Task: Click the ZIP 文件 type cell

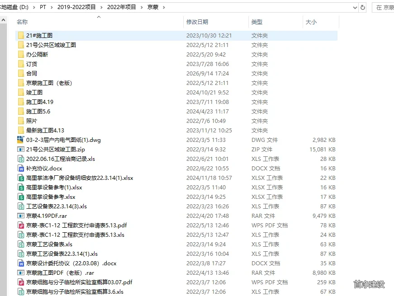Action: pyautogui.click(x=262, y=150)
